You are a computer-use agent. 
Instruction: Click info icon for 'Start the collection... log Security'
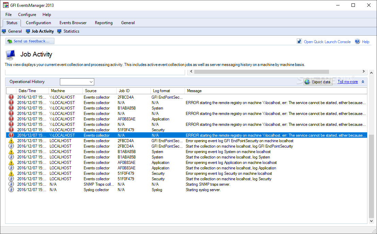(11, 179)
